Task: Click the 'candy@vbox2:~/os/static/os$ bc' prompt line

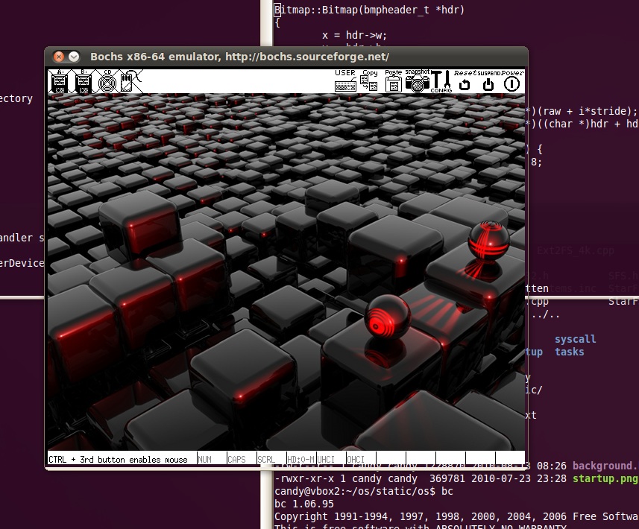Action: (x=364, y=491)
